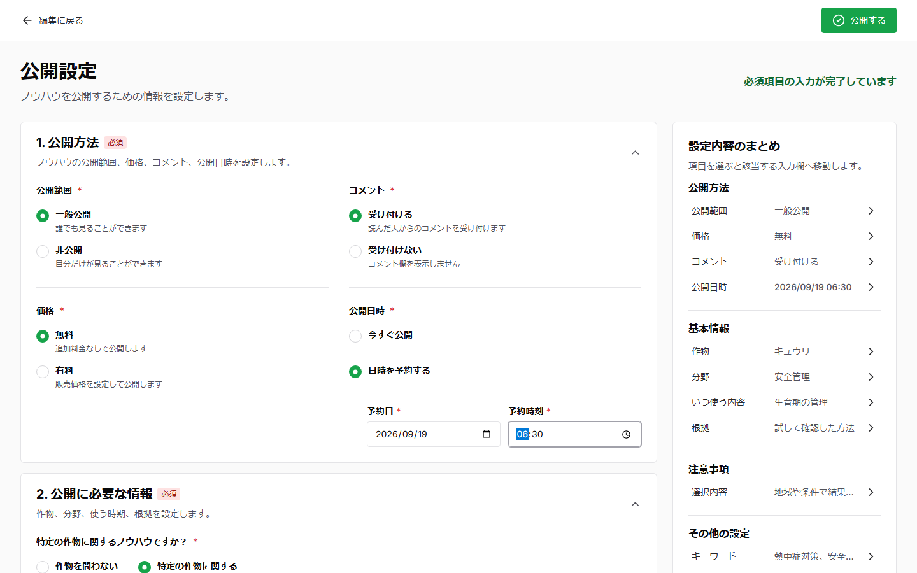Choose the 今すぐ公開 radio option
Screen dimensions: 917x573
(355, 336)
